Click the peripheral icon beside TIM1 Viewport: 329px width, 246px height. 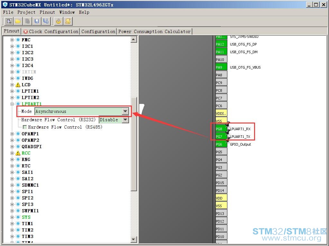[18, 224]
